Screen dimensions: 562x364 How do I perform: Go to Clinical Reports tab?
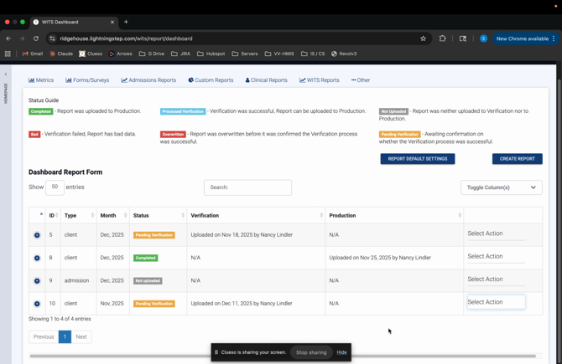266,80
